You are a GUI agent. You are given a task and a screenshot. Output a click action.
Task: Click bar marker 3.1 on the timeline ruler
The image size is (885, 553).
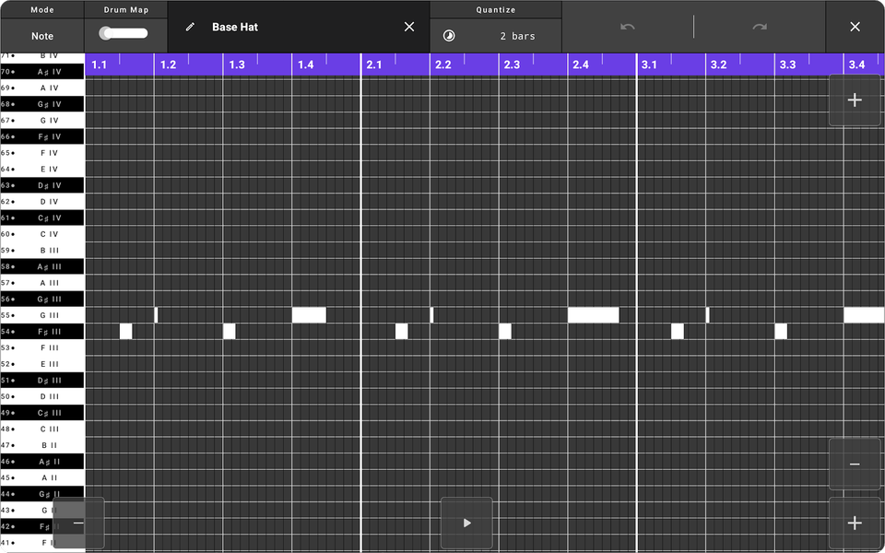(649, 65)
